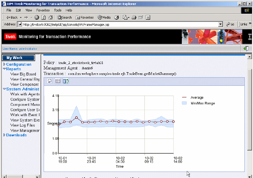Image resolution: width=253 pixels, height=178 pixels.
Task: Open the Media toolbar button
Action: pyautogui.click(x=104, y=18)
